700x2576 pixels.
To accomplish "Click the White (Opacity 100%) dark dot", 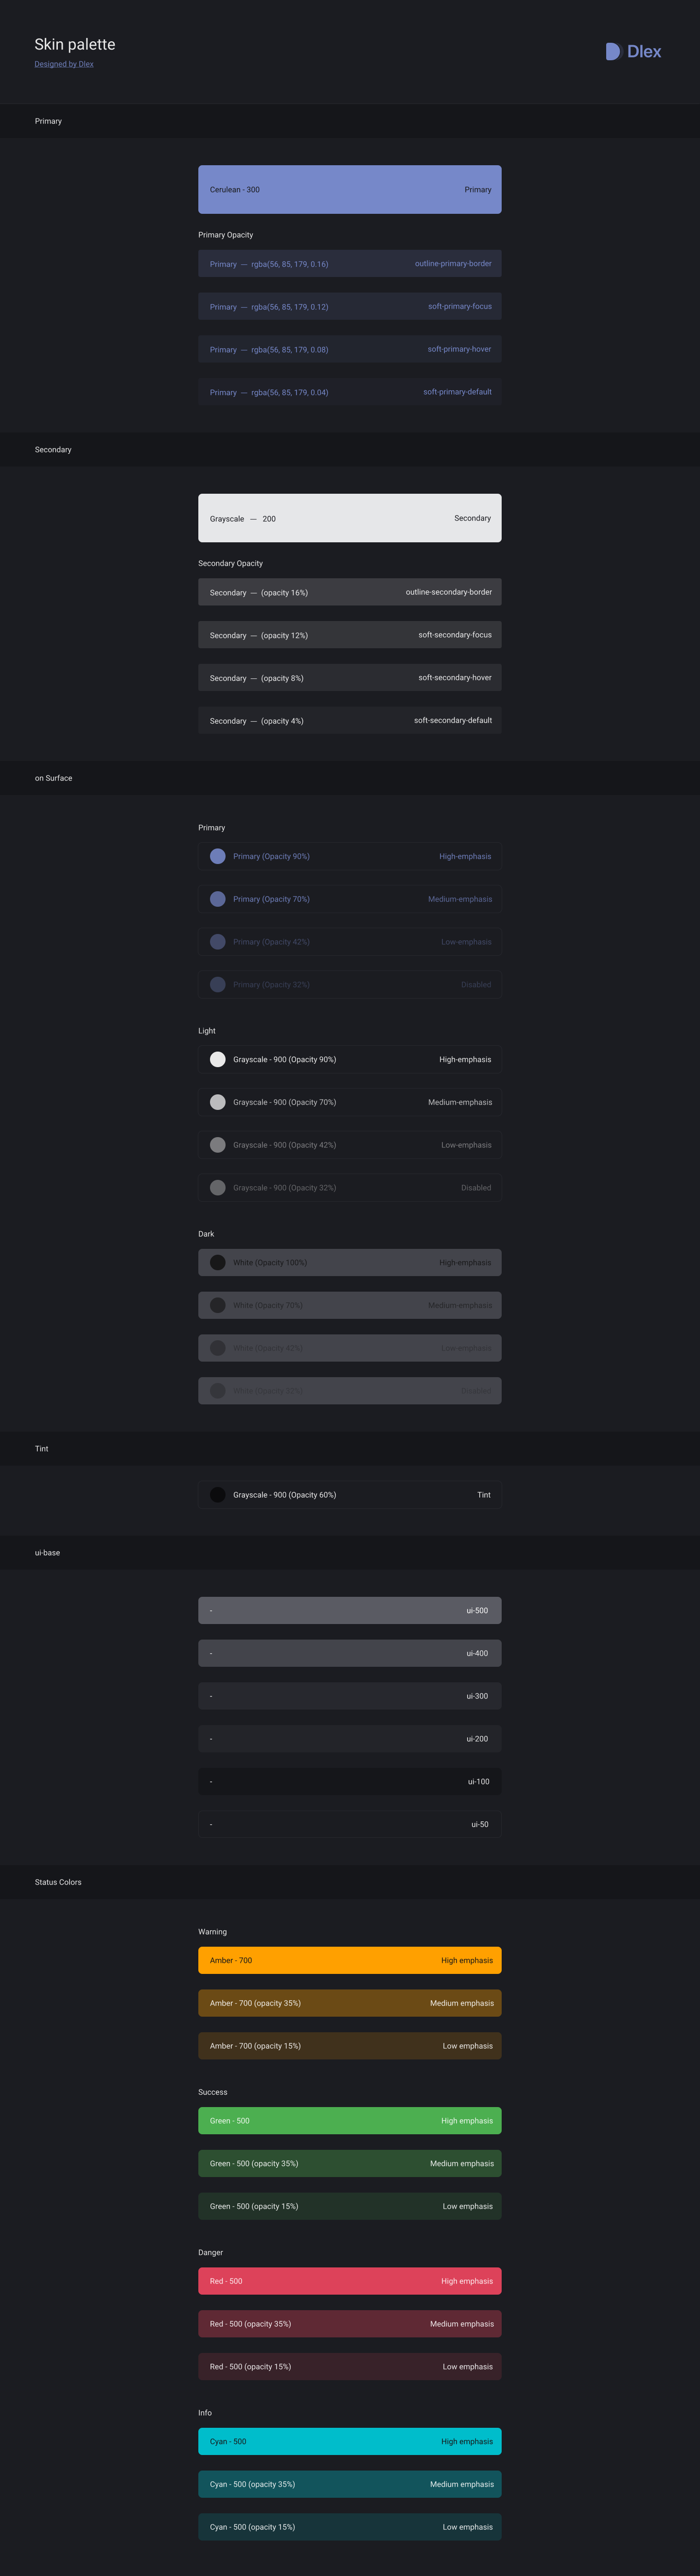I will 217,1262.
